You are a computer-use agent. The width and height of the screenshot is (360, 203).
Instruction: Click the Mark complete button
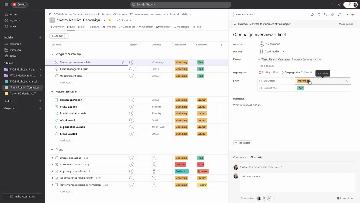[x=244, y=14]
